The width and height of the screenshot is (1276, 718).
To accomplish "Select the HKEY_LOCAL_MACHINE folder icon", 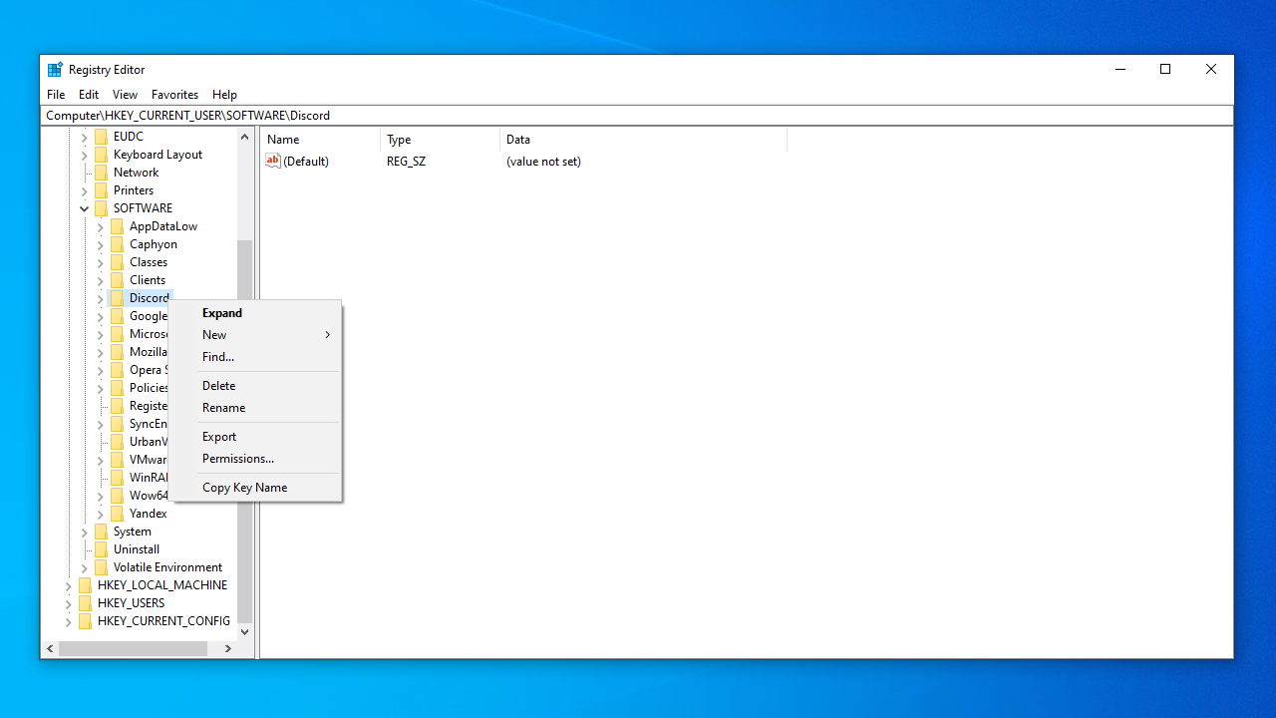I will coord(85,585).
